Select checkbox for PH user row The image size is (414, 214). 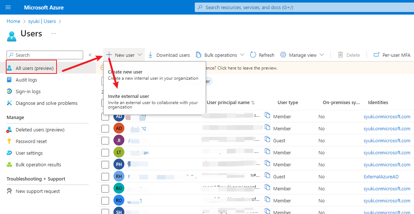click(x=105, y=165)
